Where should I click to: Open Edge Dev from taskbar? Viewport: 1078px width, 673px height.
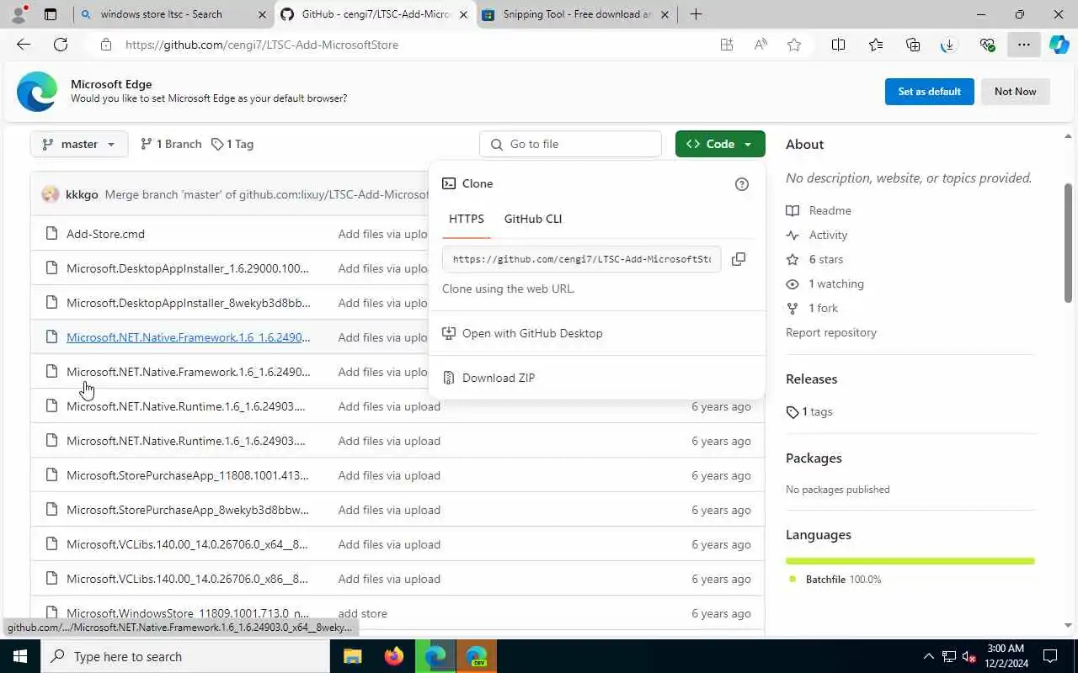pyautogui.click(x=476, y=656)
